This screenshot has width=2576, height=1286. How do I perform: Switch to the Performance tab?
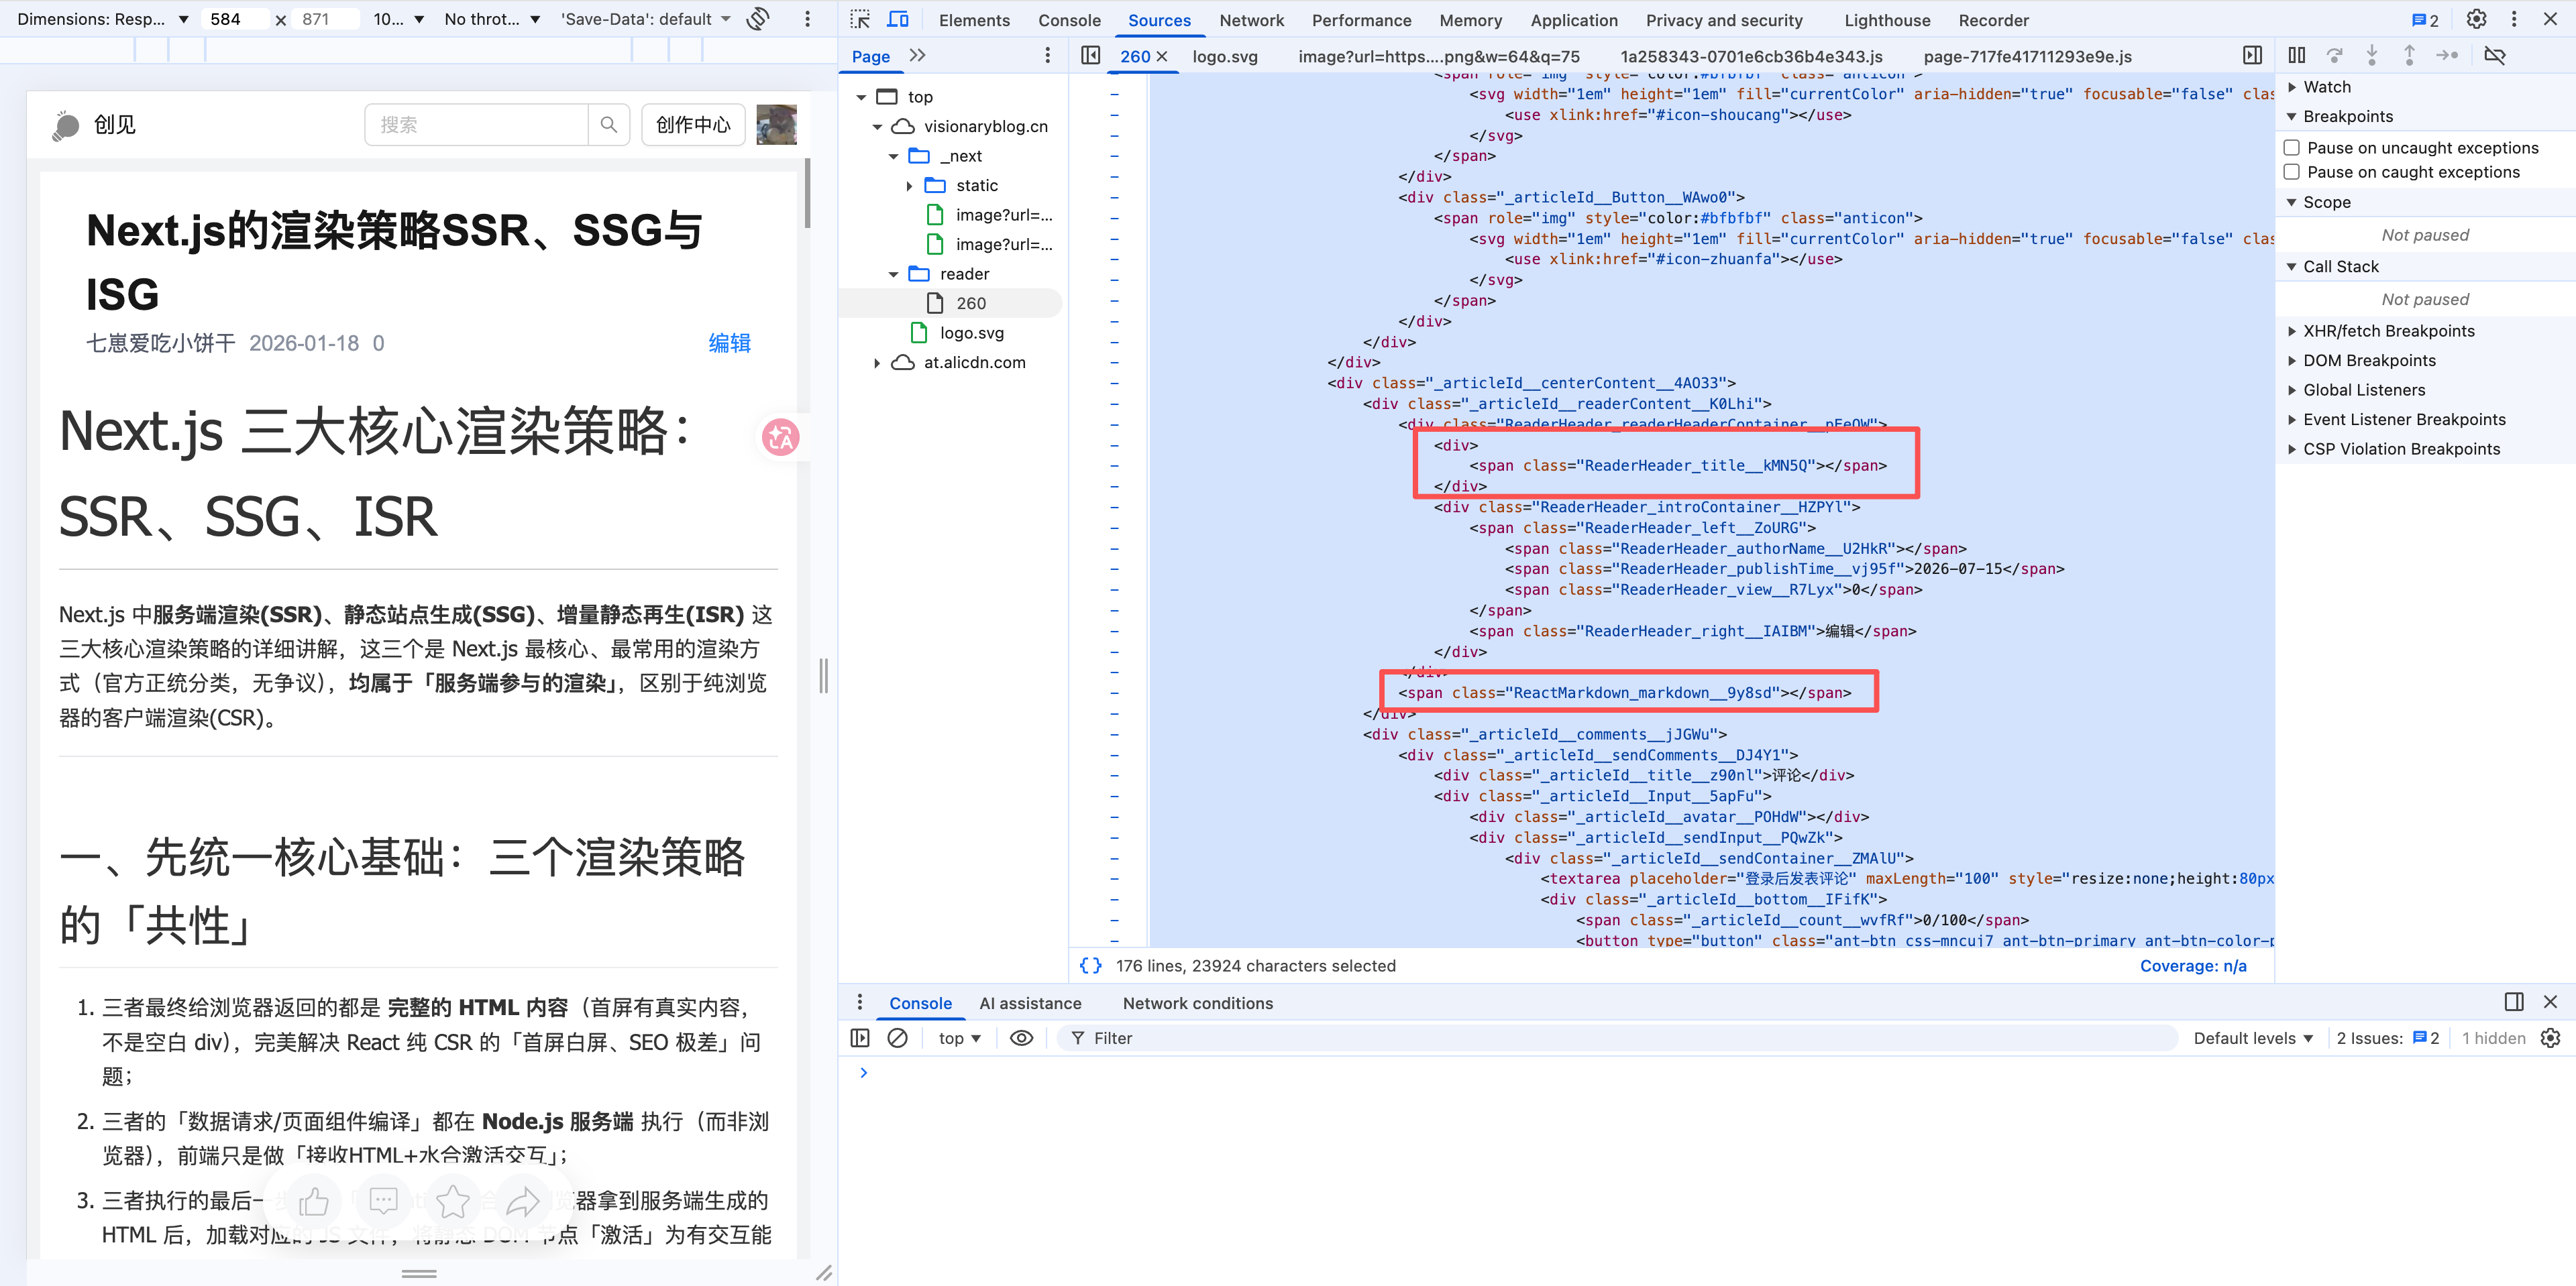1361,20
